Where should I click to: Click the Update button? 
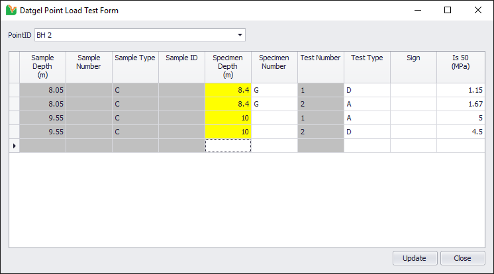415,258
